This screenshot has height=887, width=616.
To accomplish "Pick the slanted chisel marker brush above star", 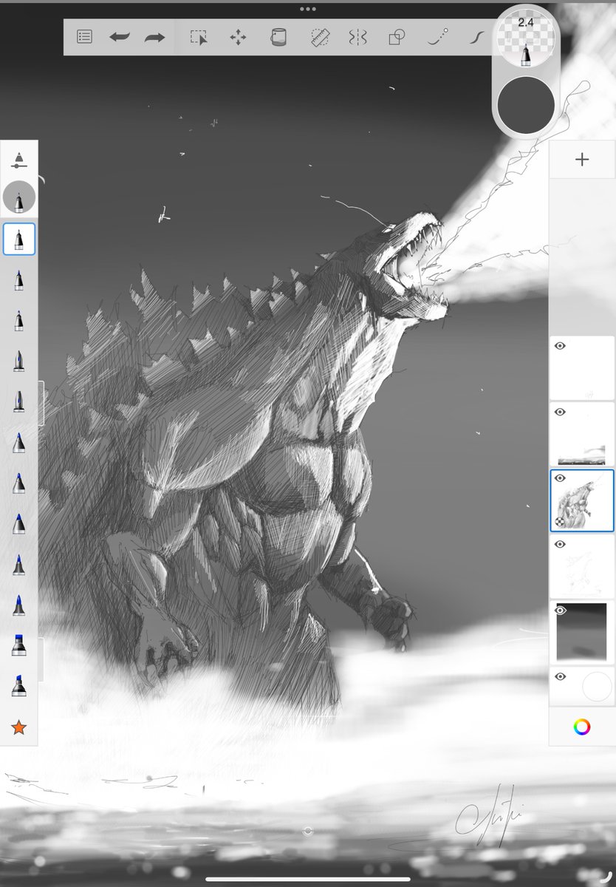I will [x=19, y=685].
